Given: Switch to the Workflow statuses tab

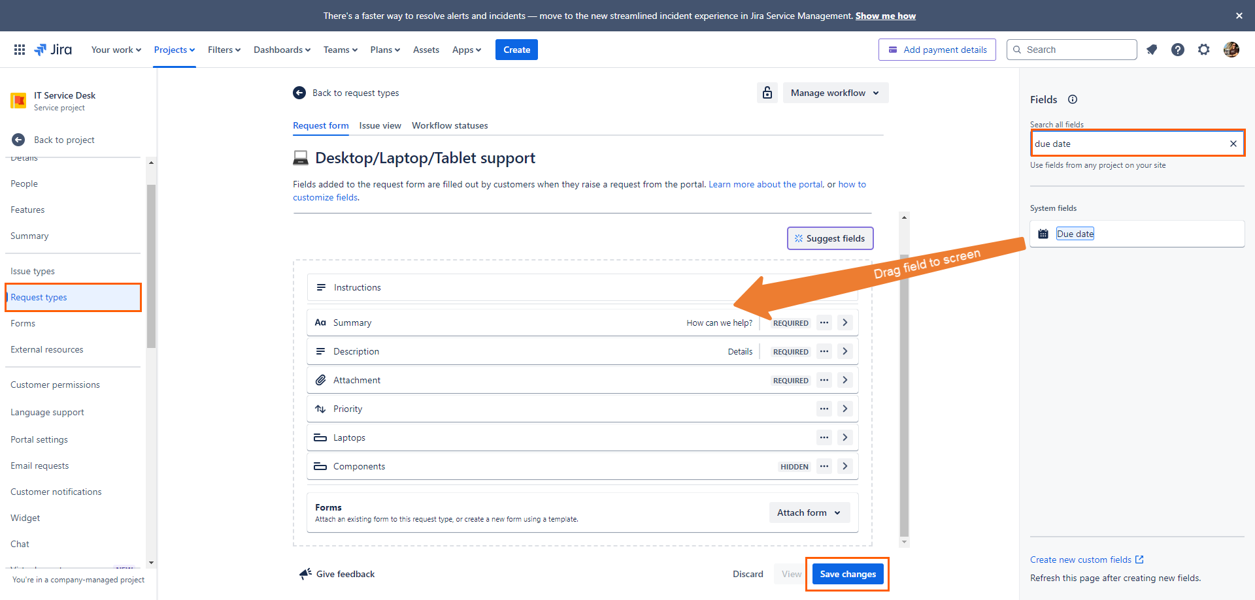Looking at the screenshot, I should (x=450, y=125).
